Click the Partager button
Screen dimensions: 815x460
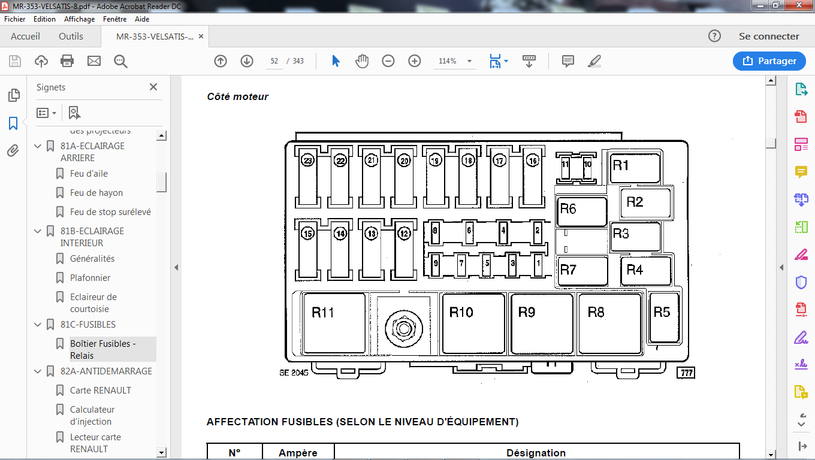tap(769, 61)
